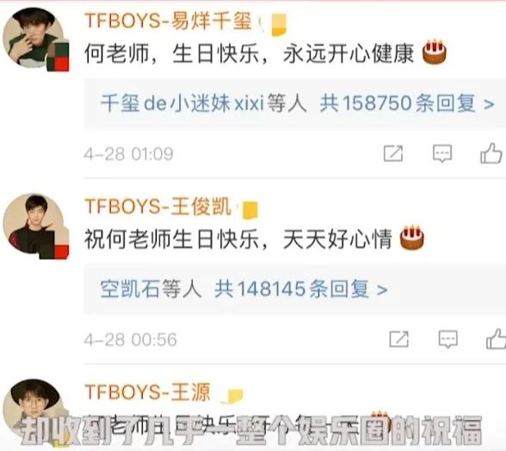The image size is (506, 451).
Task: Expand the 共148145条回复 replies
Action: (301, 288)
